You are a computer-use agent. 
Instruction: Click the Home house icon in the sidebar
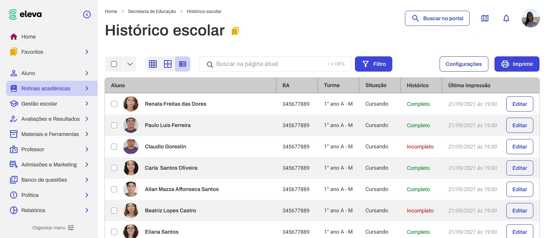(x=14, y=37)
